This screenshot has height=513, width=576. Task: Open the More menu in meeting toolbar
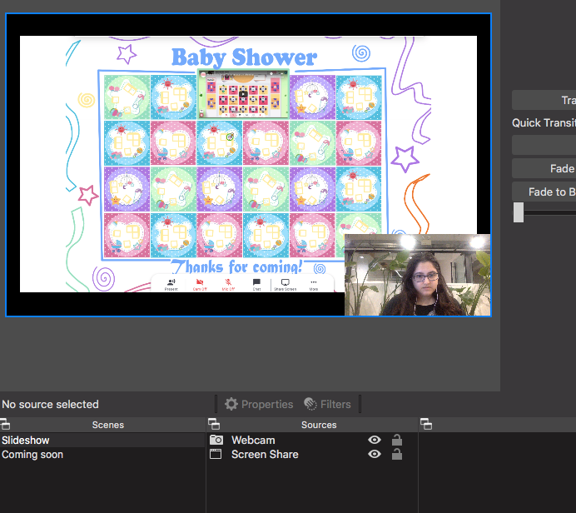(314, 283)
